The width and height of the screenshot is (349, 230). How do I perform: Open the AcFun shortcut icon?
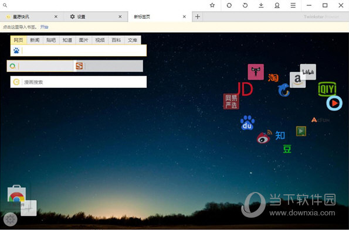point(320,120)
